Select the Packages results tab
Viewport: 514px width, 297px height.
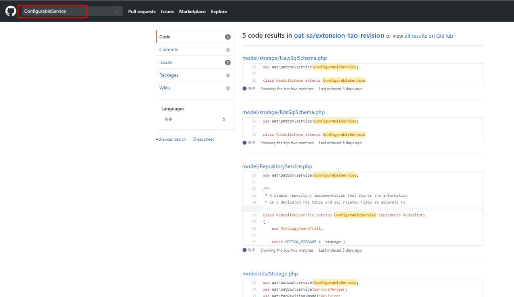point(195,75)
